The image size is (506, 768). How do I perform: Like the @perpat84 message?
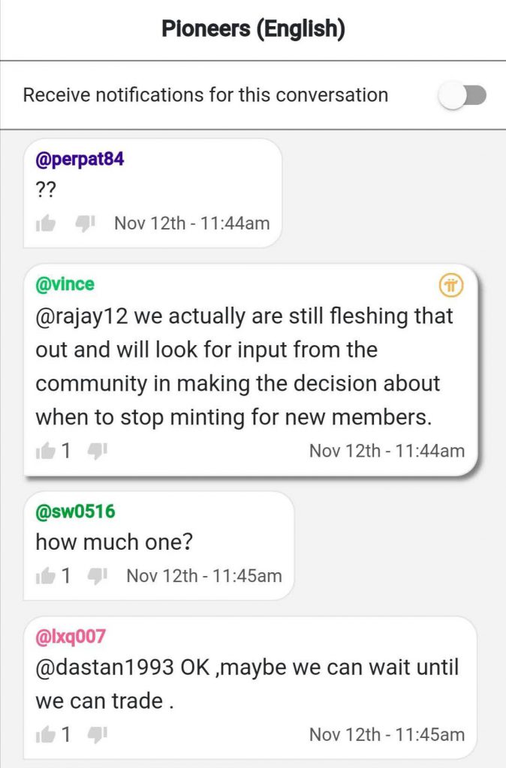(46, 223)
